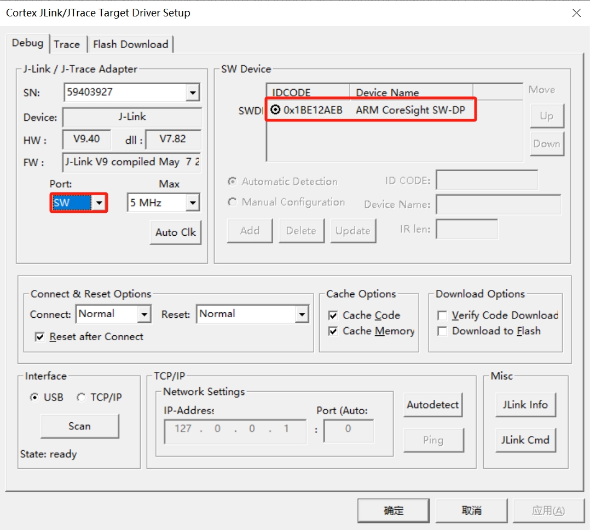590x530 pixels.
Task: Click the Auto Clk button
Action: [175, 232]
